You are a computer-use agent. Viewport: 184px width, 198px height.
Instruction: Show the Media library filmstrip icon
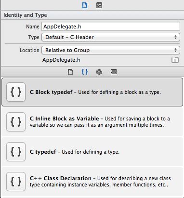114,72
